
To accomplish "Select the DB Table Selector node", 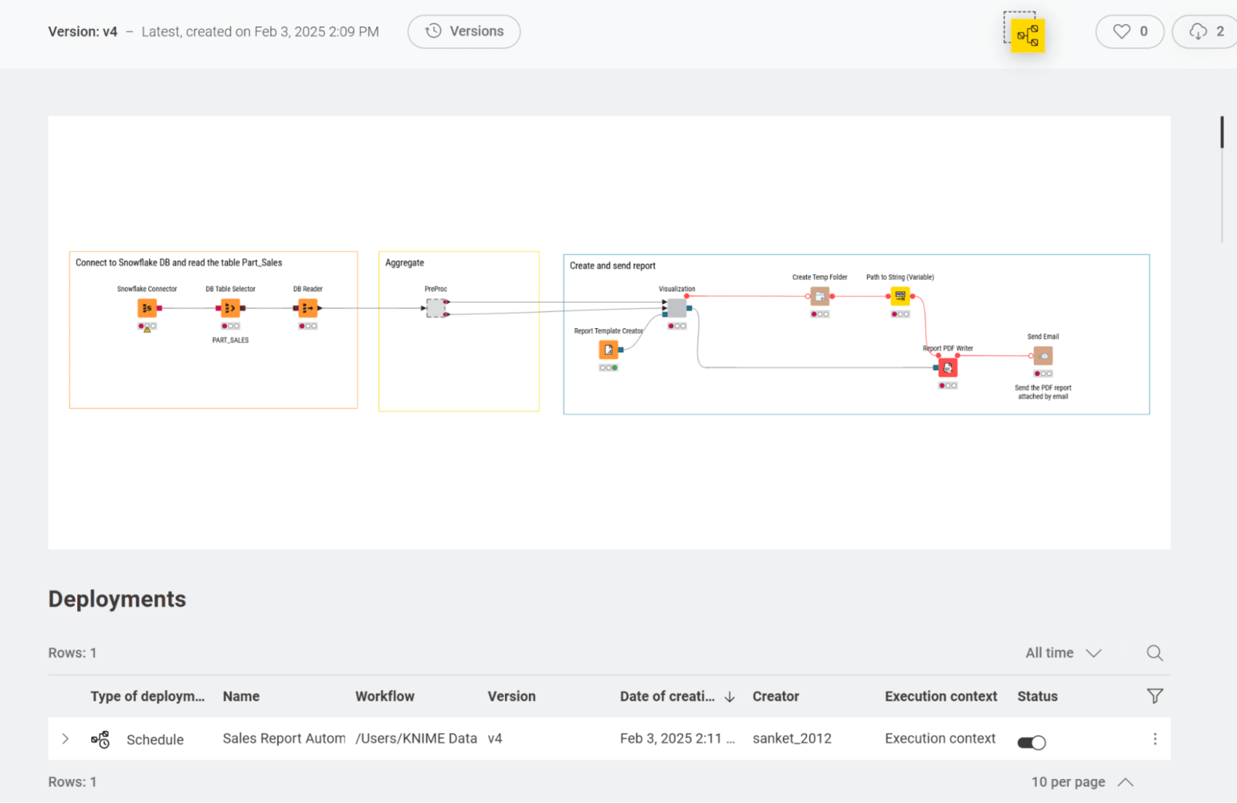I will tap(230, 308).
